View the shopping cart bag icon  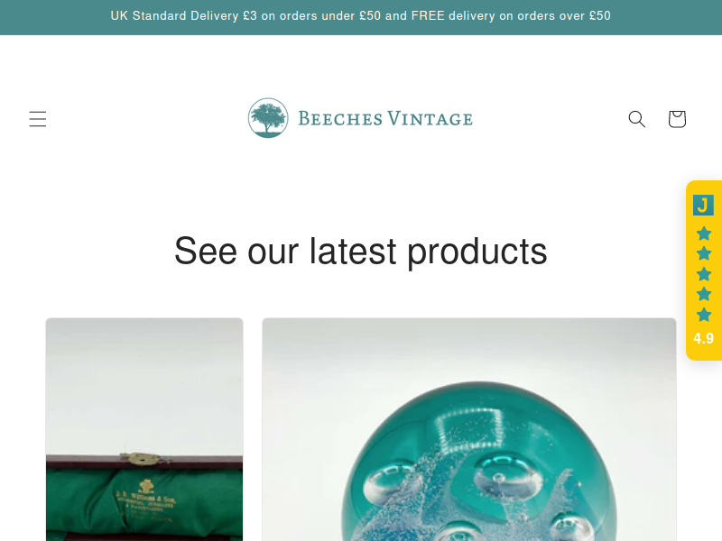click(677, 119)
